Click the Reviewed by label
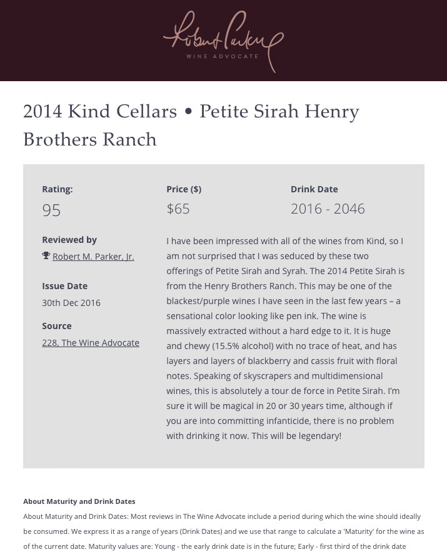The height and width of the screenshot is (552, 447). 69,240
